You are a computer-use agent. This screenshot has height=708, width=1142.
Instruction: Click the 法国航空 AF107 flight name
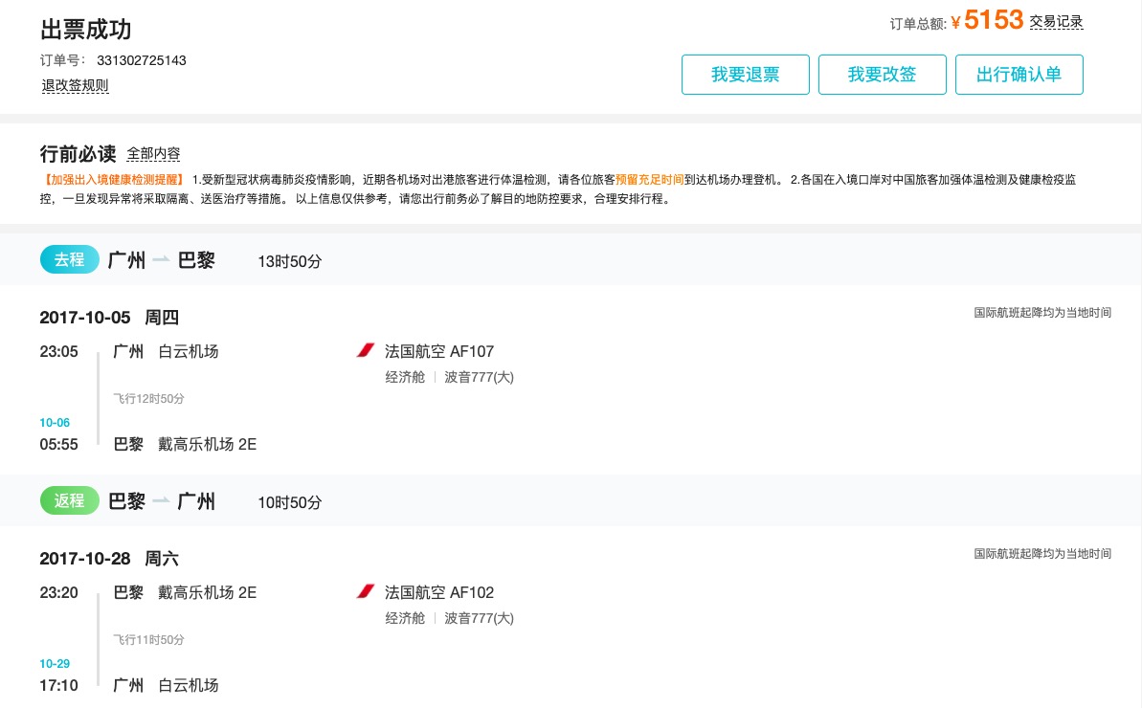point(439,351)
